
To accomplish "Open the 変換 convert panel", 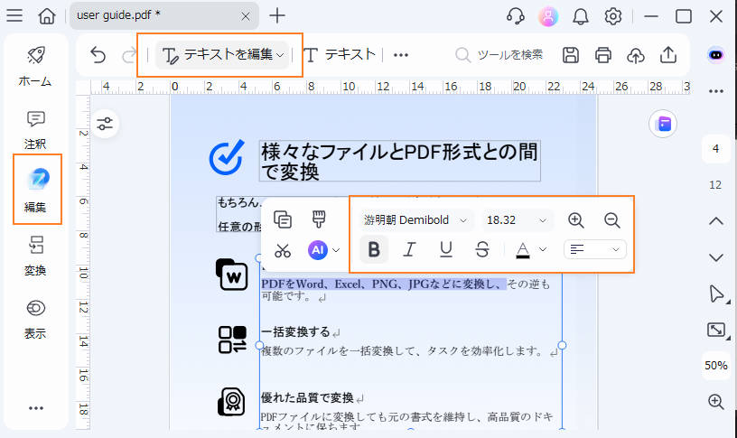I will pos(35,256).
